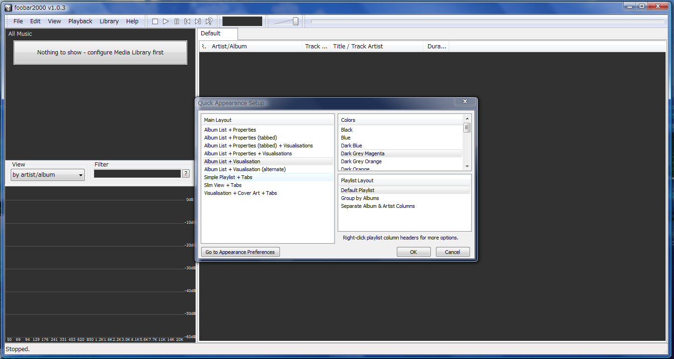Select 'Album List + Properties' layout

tap(268, 130)
